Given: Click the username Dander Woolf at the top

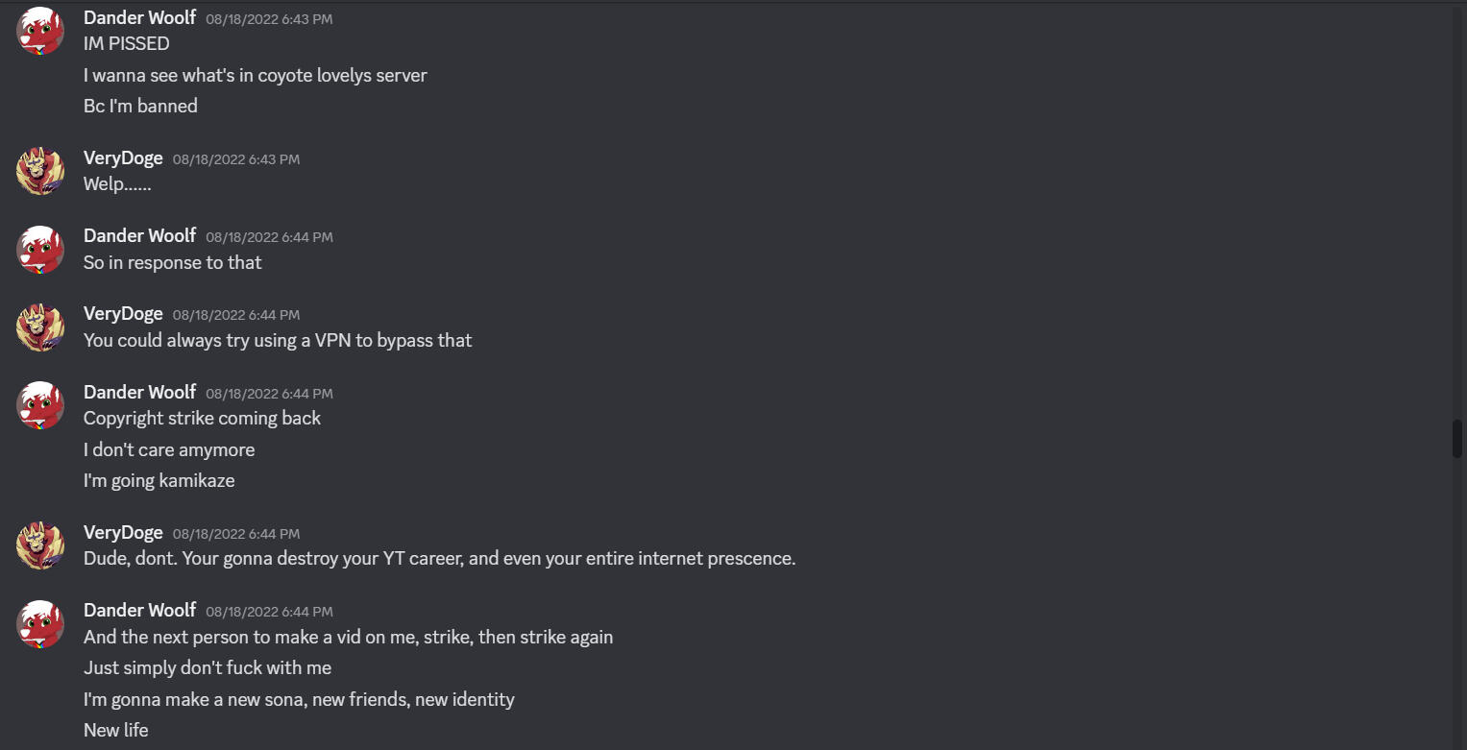Looking at the screenshot, I should pyautogui.click(x=139, y=17).
